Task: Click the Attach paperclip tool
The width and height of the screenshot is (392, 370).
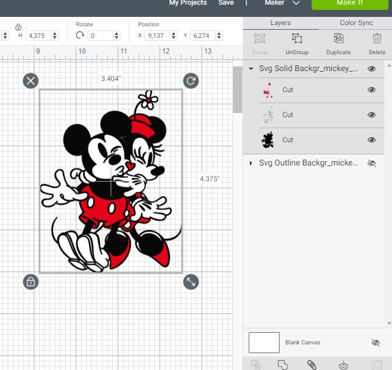Action: tap(312, 365)
